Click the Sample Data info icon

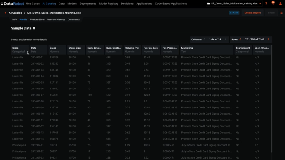(x=34, y=28)
